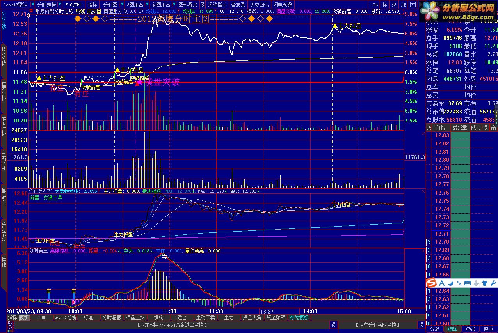Toggle the 线 button in top toolbar
498x333 pixels.
pos(404,5)
